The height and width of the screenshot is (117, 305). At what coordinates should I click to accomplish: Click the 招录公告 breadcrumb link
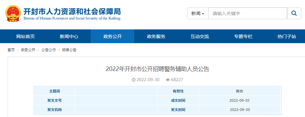pyautogui.click(x=69, y=50)
